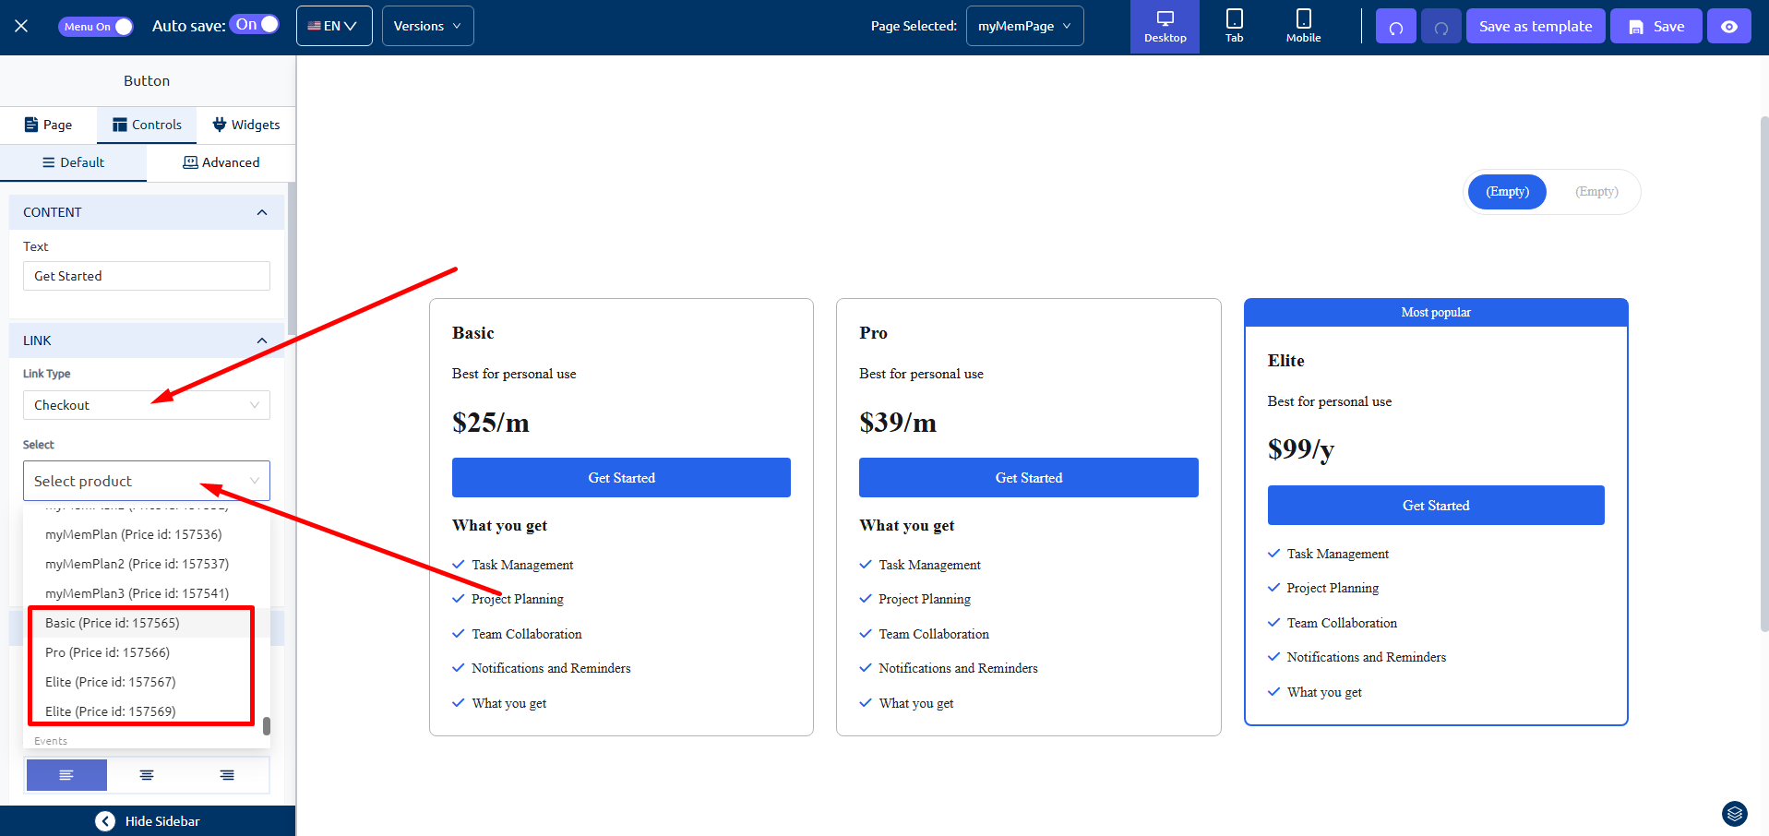Click the page vertical scrollbar
This screenshot has height=836, width=1769.
click(x=1764, y=374)
